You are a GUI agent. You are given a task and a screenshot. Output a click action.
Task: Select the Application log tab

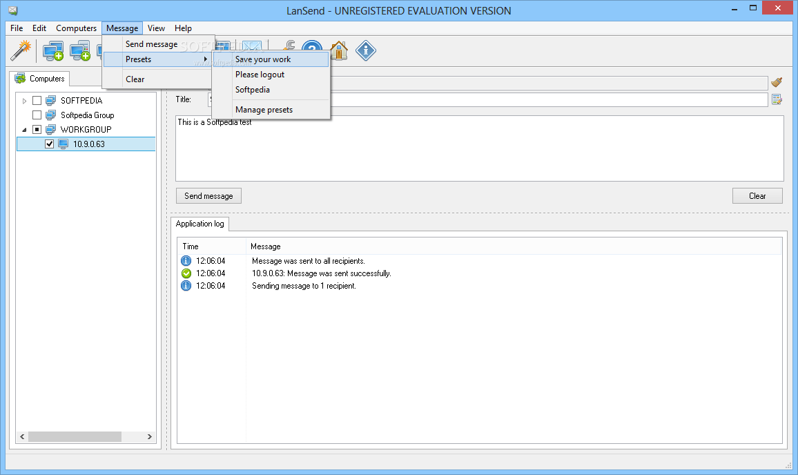[200, 224]
